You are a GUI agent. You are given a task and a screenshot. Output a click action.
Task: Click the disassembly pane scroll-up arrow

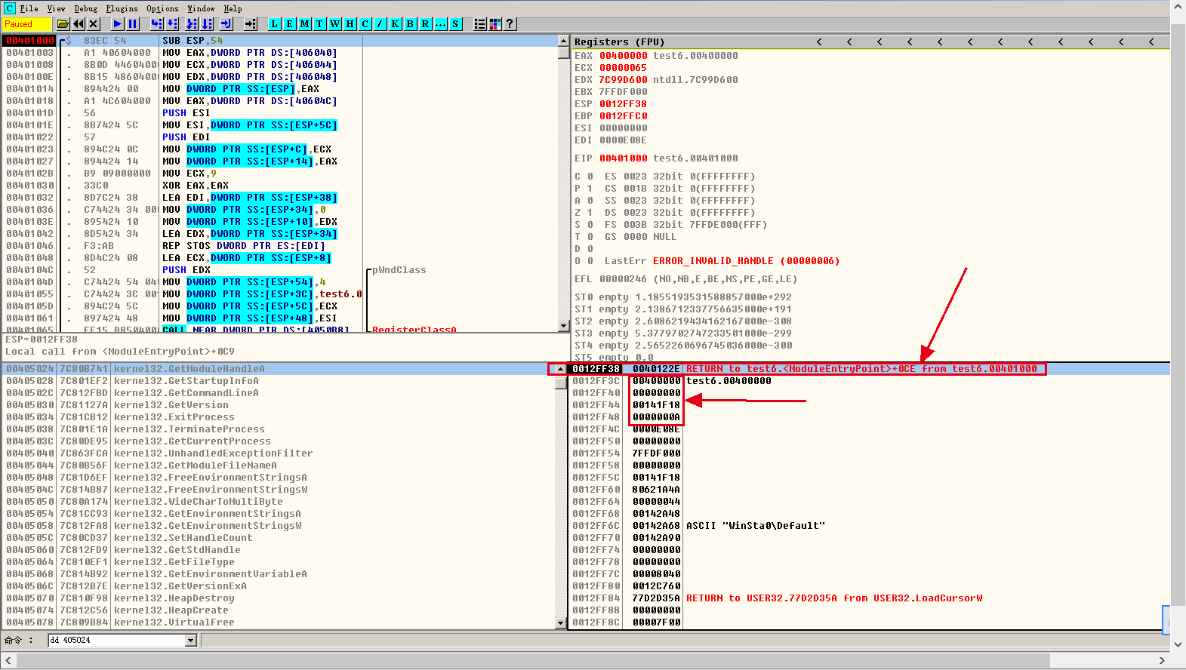(563, 40)
